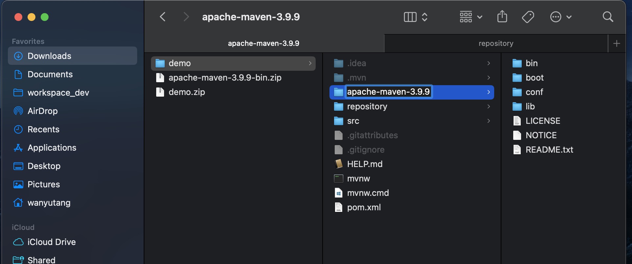Click the pom.xml file icon

point(339,207)
